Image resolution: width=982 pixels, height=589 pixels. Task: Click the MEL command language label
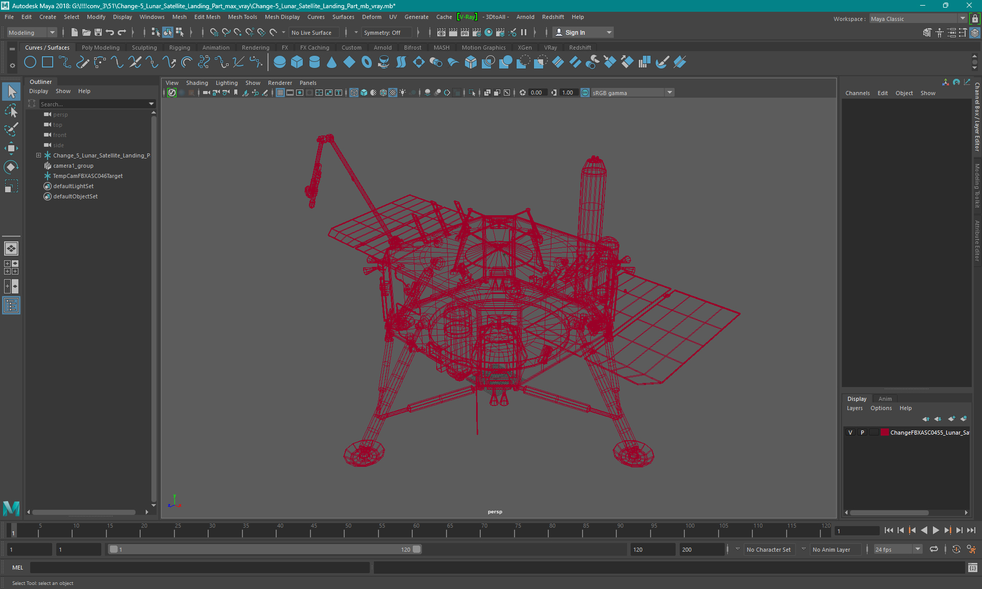click(x=17, y=568)
